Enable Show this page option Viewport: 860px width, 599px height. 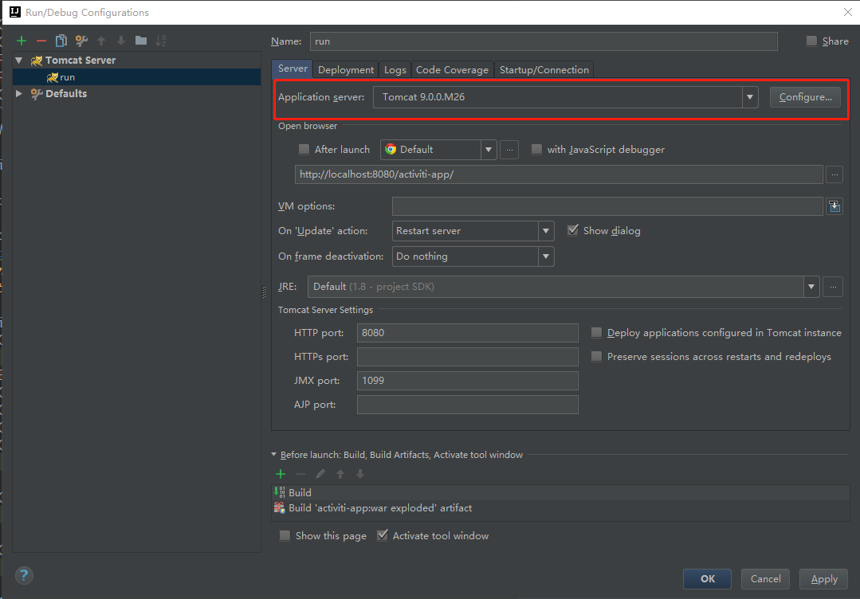(285, 535)
